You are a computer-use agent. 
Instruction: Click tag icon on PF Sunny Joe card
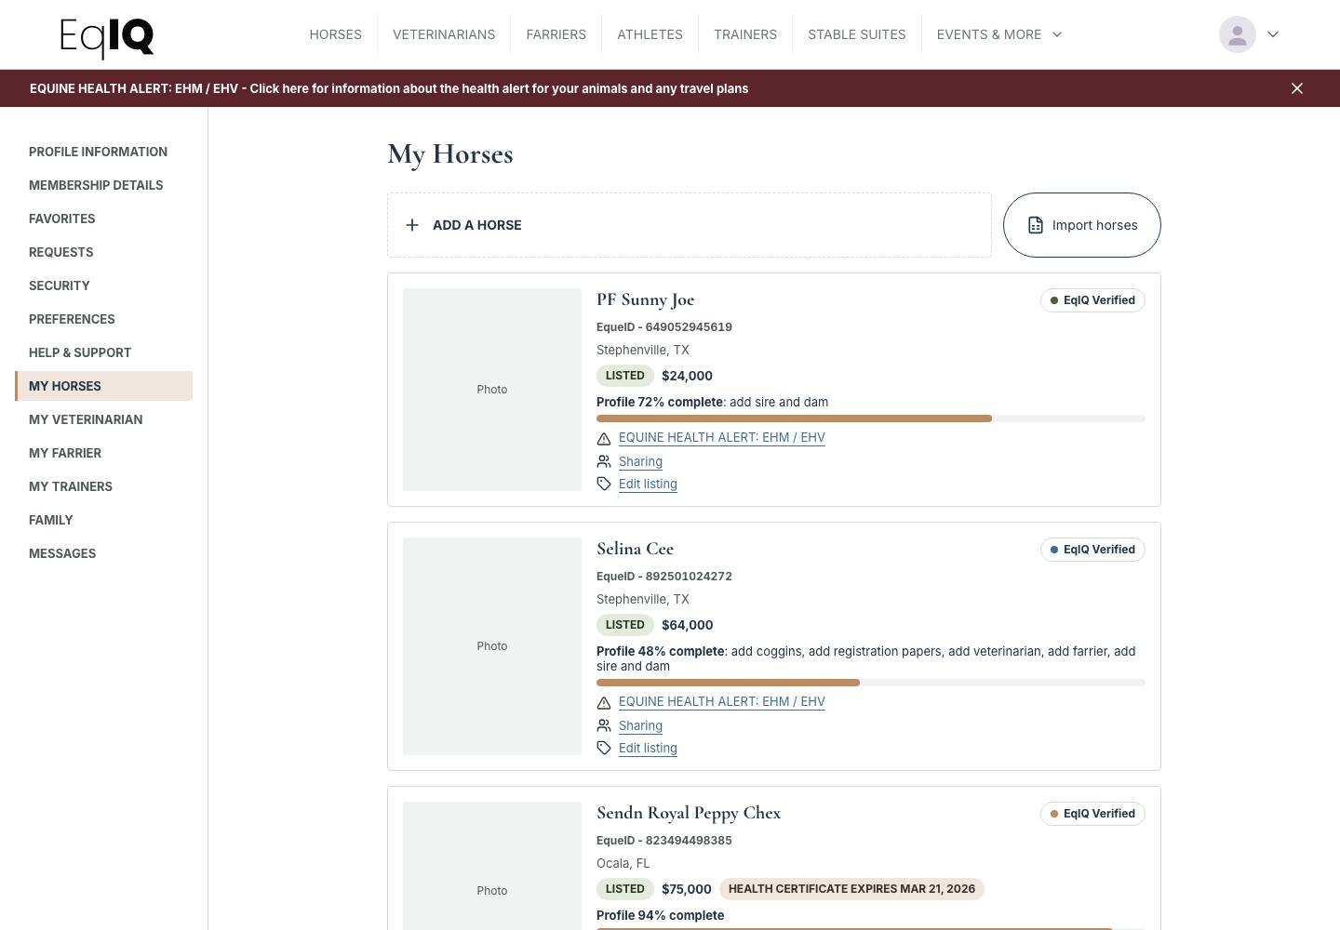click(x=604, y=484)
